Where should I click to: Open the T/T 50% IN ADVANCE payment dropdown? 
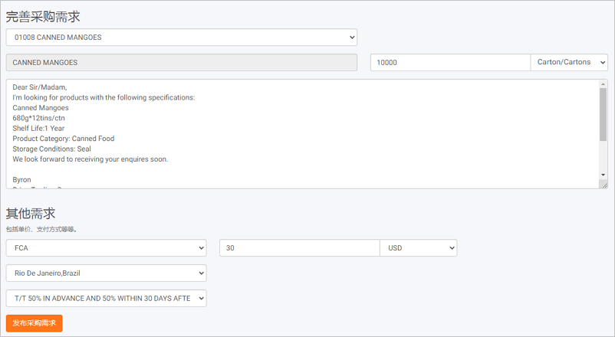[106, 298]
